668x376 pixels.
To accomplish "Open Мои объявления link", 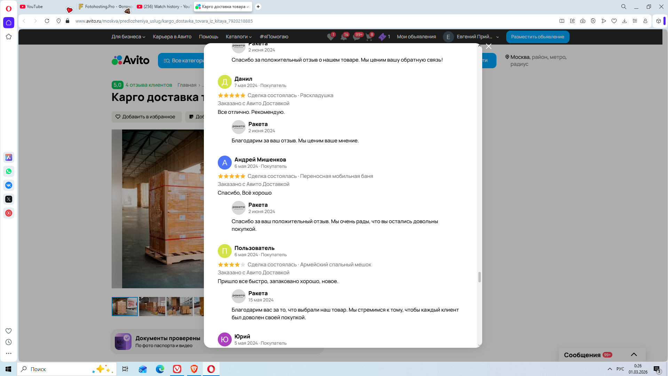I will 416,37.
